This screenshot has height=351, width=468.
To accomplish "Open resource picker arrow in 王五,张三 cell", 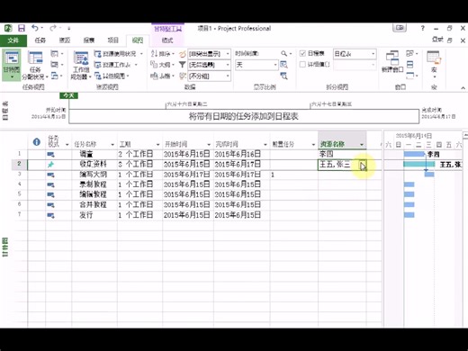I will click(363, 165).
